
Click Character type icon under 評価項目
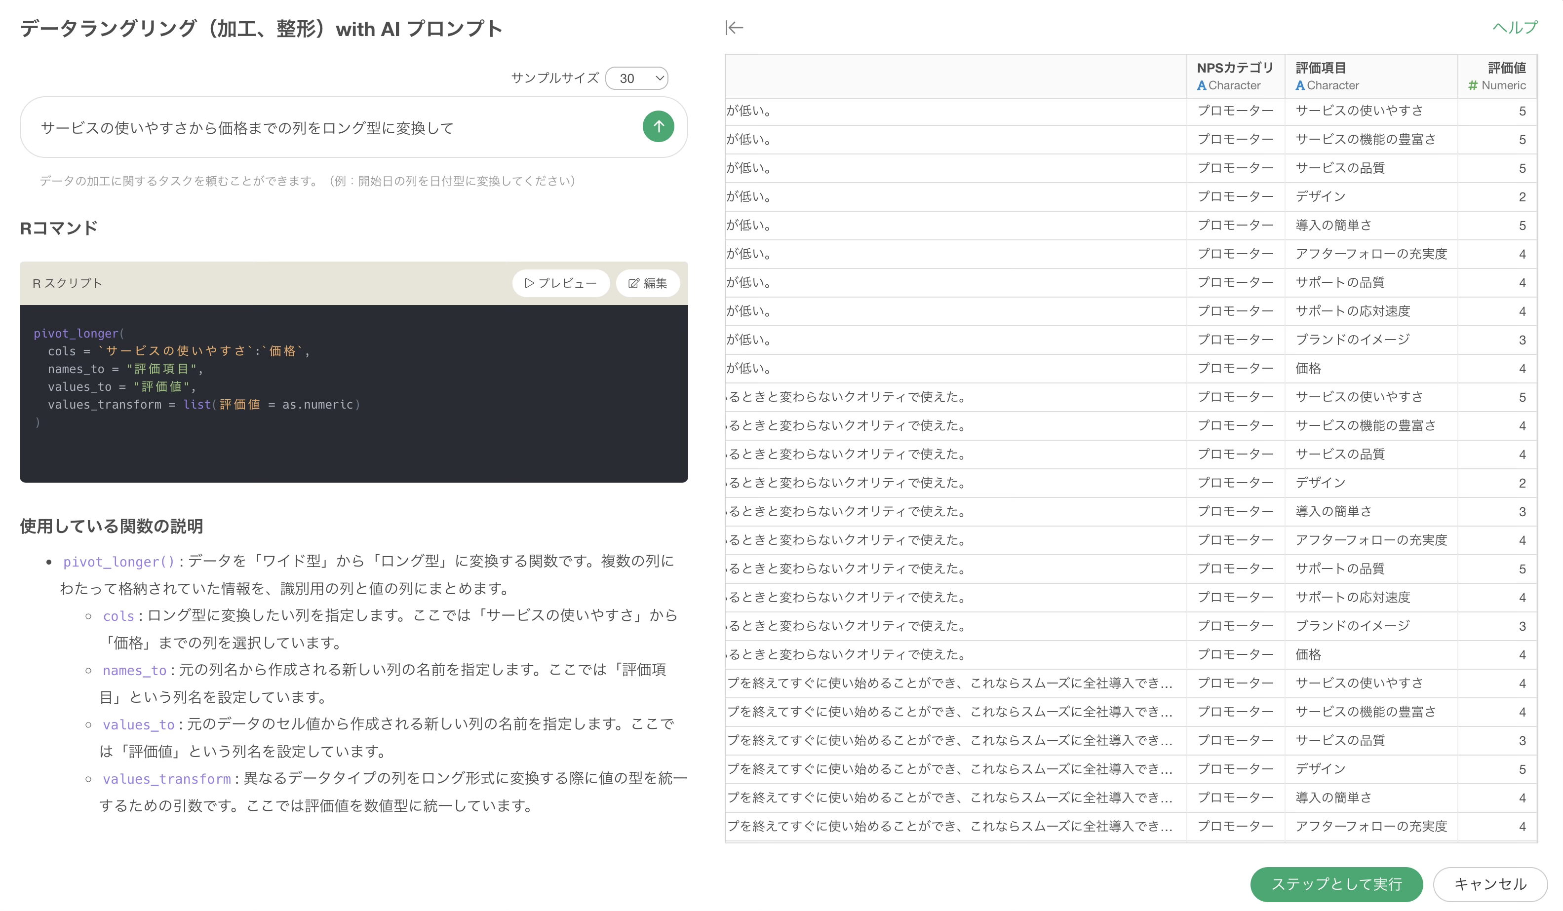click(x=1300, y=85)
